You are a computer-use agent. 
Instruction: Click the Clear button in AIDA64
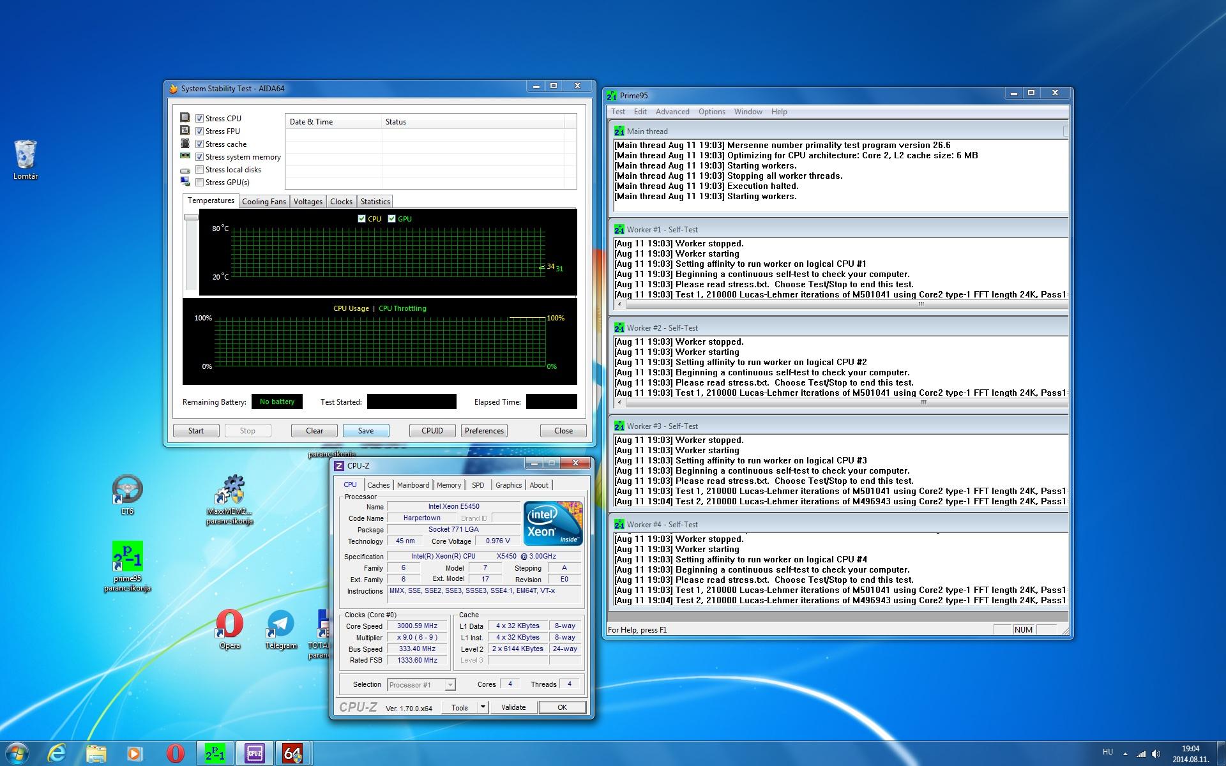[x=314, y=431]
